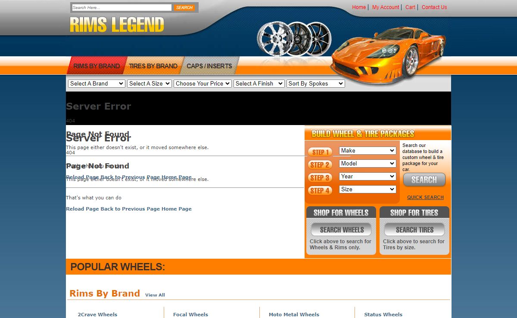This screenshot has width=517, height=318.
Task: Open the Cart link
Action: tap(411, 7)
